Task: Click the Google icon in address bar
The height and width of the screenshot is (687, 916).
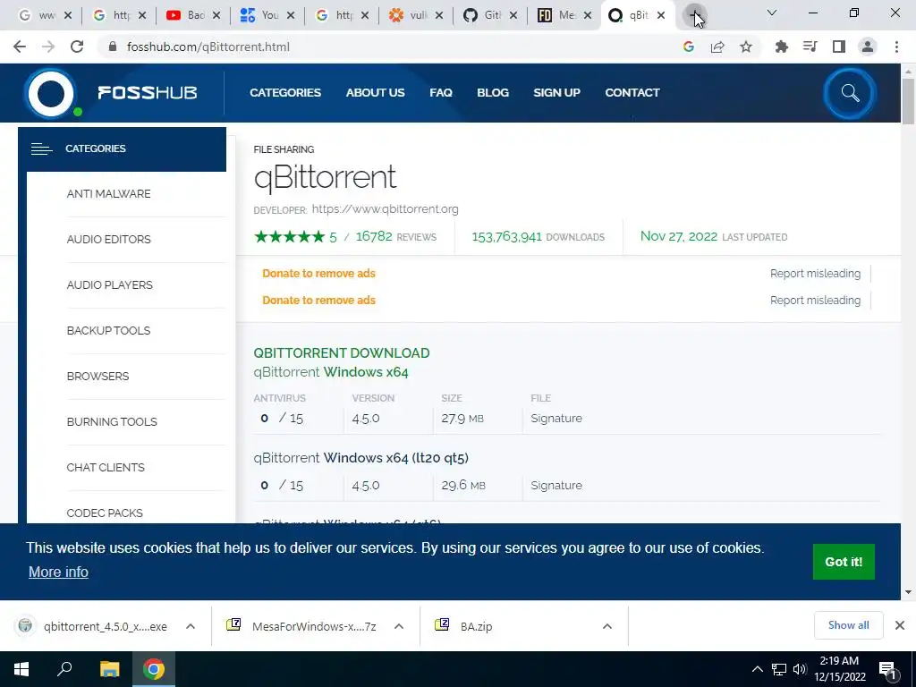Action: pyautogui.click(x=689, y=47)
